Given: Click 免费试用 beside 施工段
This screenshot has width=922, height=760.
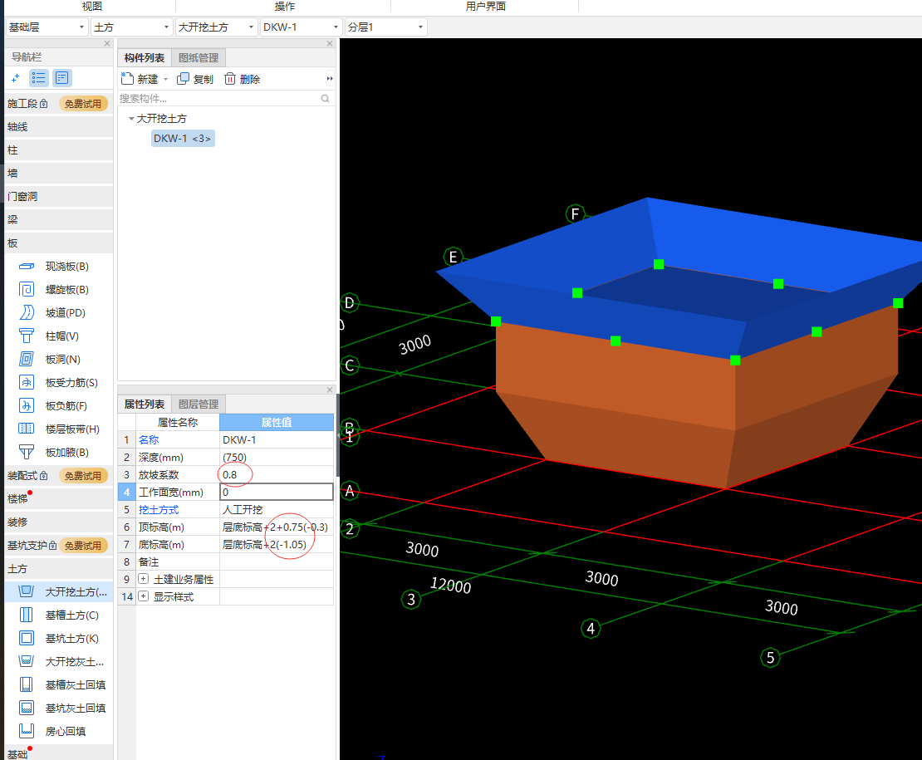Looking at the screenshot, I should click(83, 104).
